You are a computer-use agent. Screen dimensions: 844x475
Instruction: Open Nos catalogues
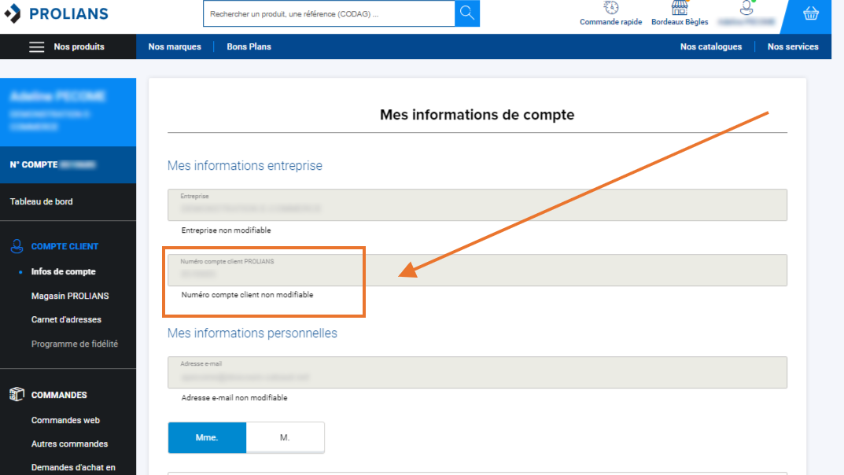(710, 47)
